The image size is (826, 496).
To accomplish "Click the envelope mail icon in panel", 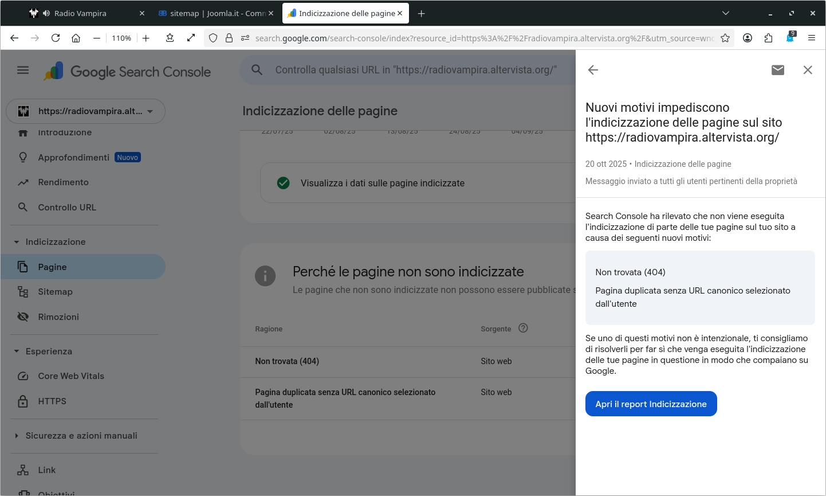I will 777,70.
